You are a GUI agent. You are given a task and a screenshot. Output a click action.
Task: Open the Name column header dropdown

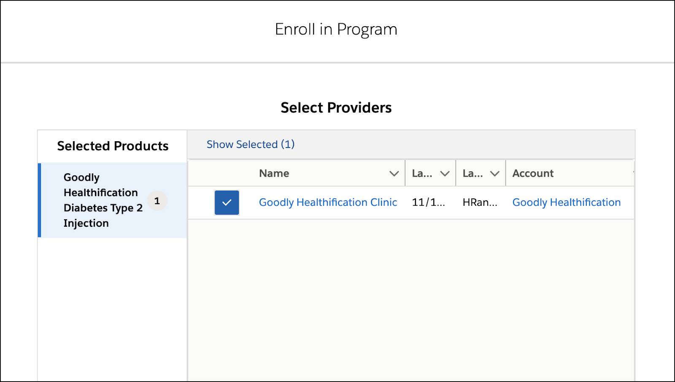point(394,173)
